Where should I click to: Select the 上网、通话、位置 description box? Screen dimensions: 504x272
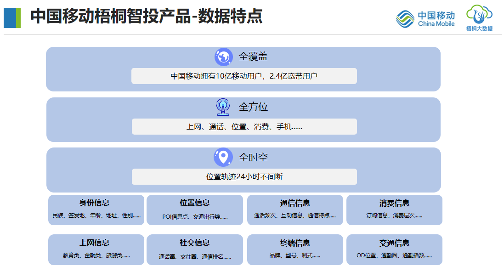pyautogui.click(x=244, y=127)
